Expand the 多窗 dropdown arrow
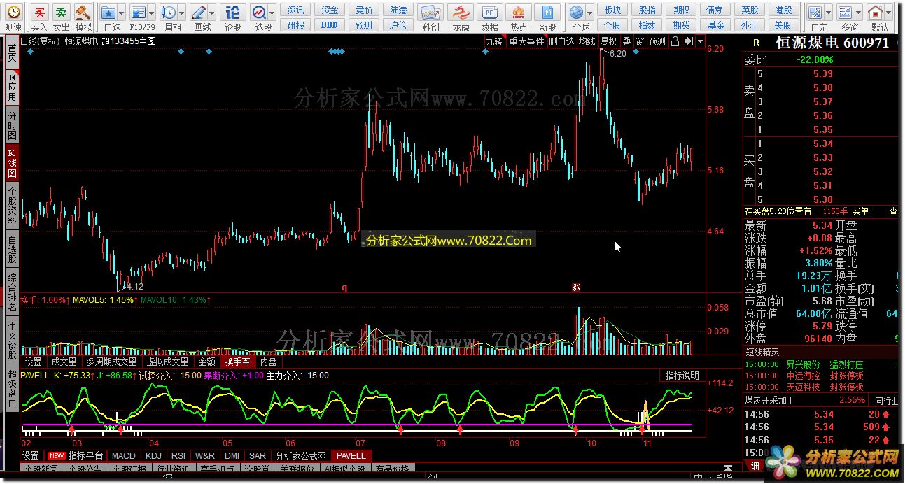The height and width of the screenshot is (484, 905). (859, 13)
